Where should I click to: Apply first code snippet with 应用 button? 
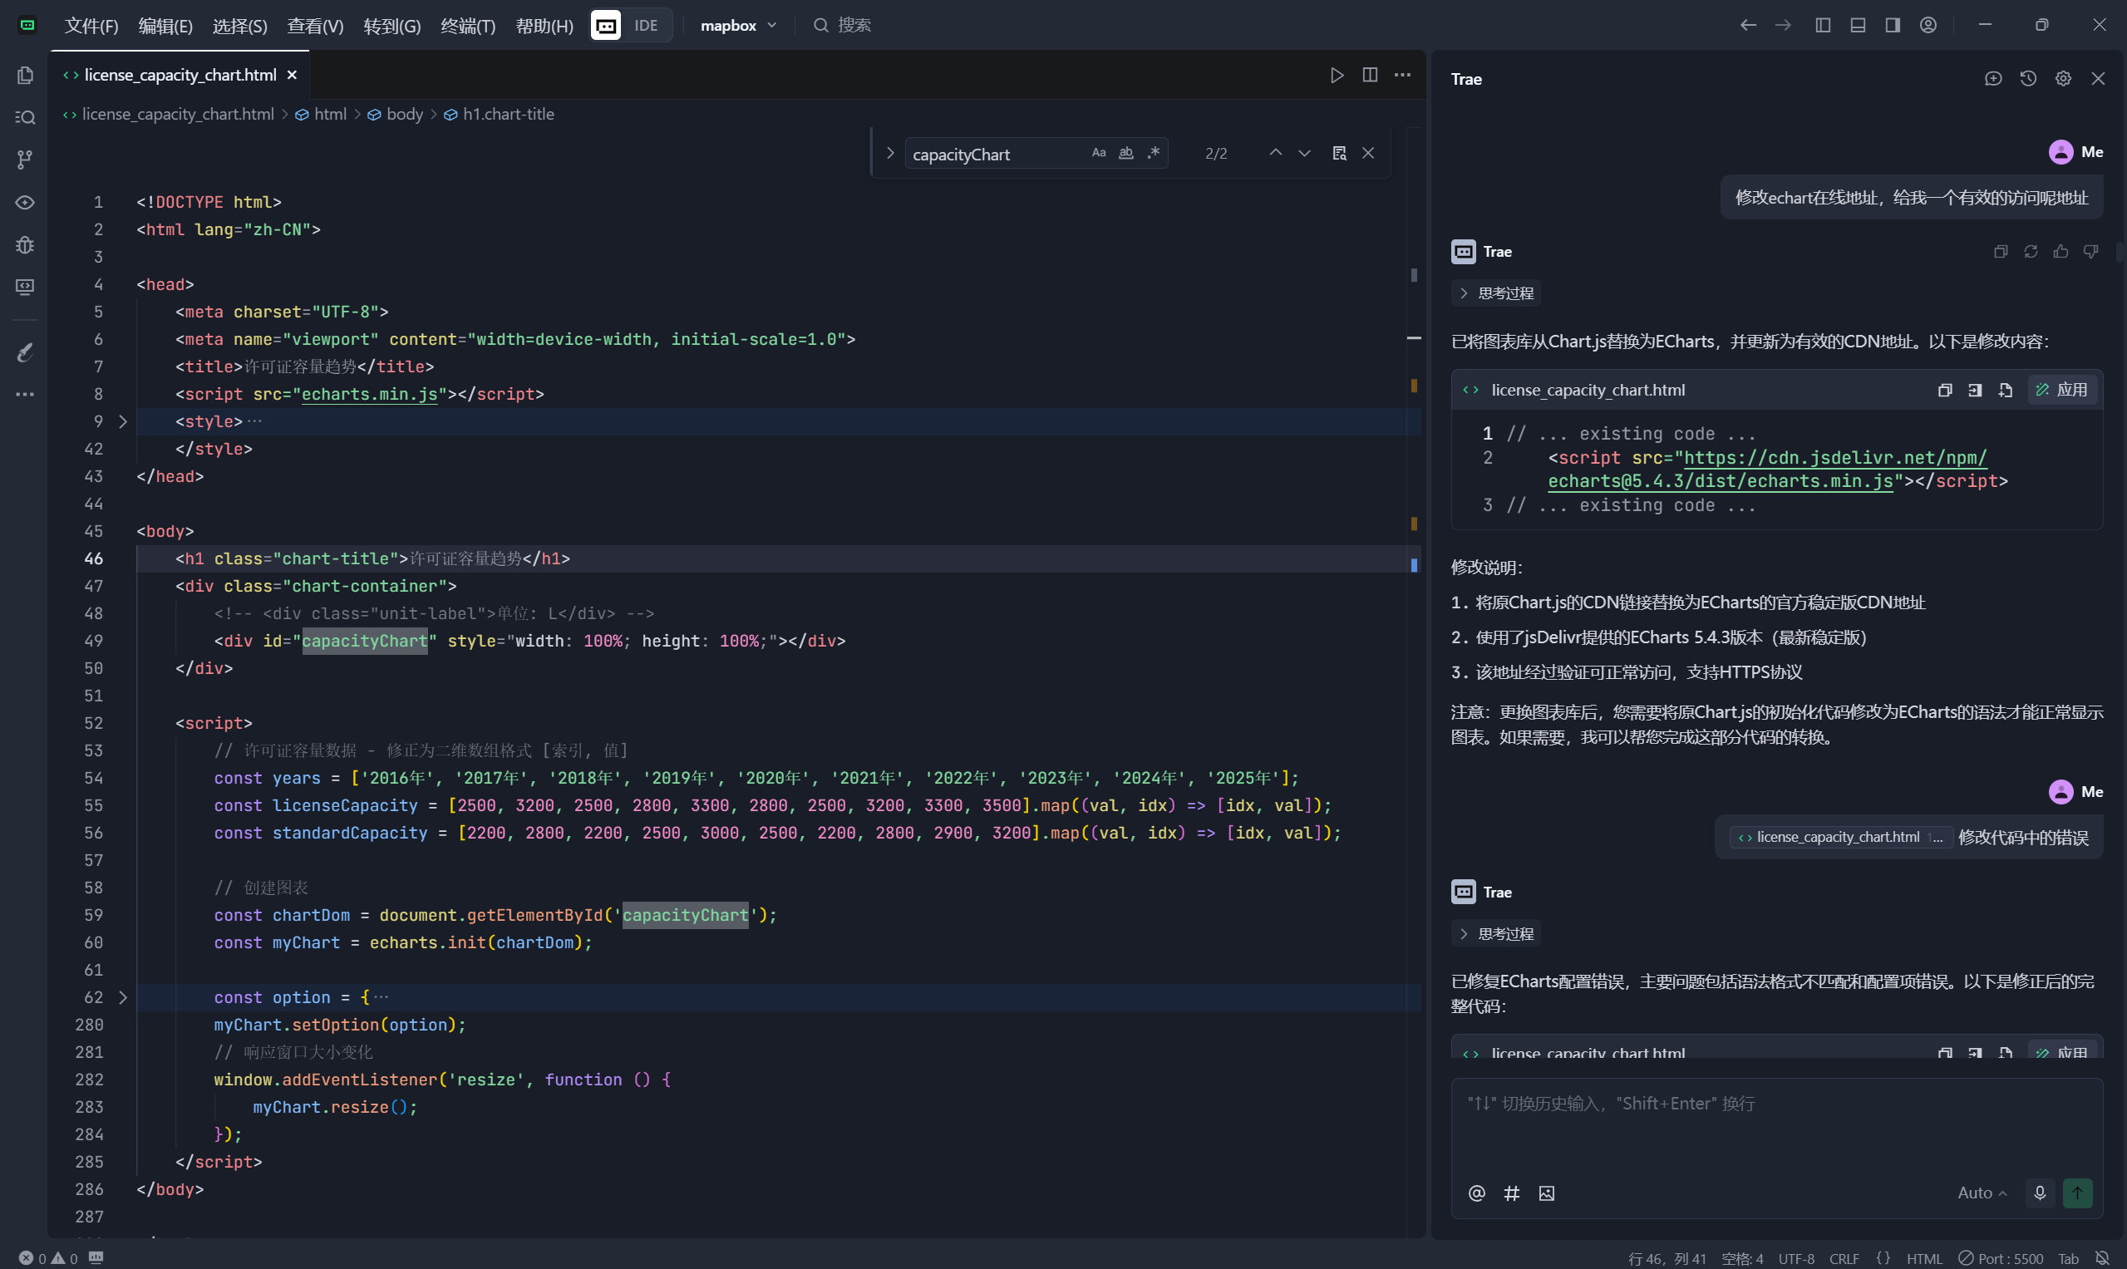pos(2063,390)
